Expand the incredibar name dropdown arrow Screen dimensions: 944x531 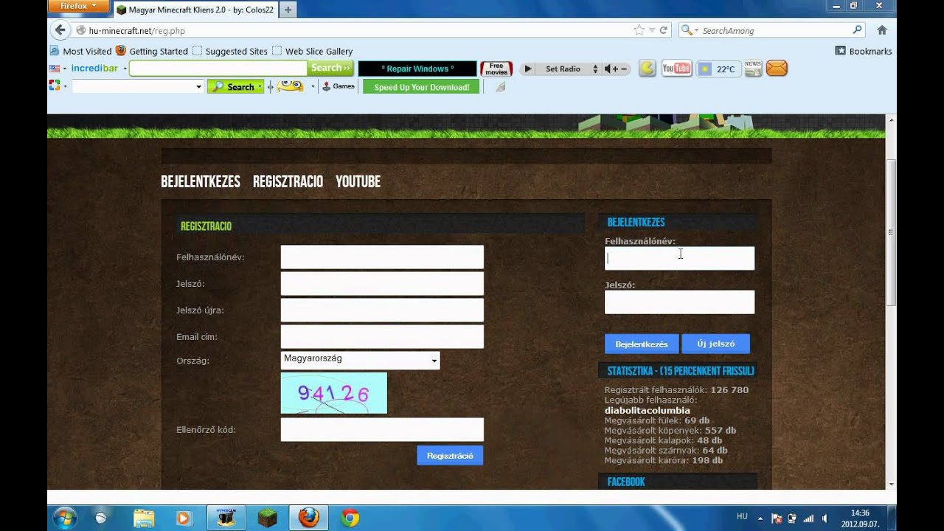(x=125, y=69)
